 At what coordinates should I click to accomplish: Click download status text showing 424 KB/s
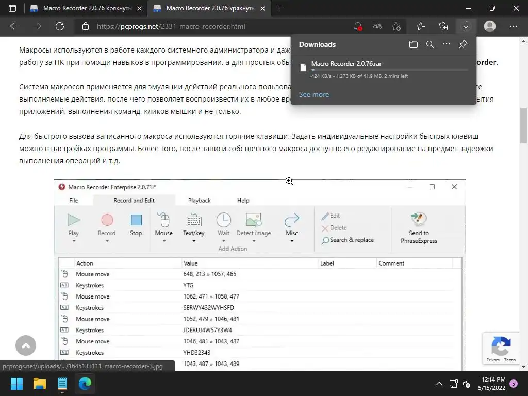[359, 76]
